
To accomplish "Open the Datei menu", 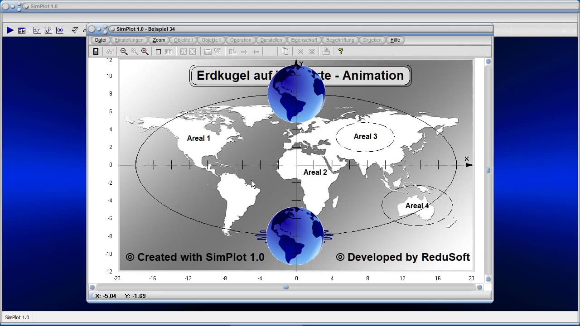I will [101, 40].
